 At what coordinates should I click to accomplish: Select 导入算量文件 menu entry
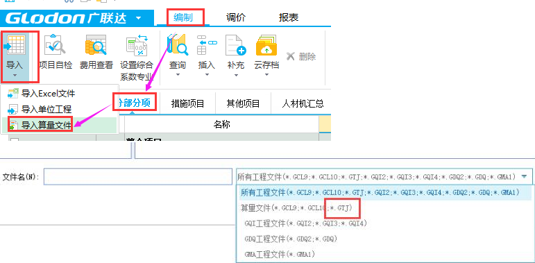[60, 125]
